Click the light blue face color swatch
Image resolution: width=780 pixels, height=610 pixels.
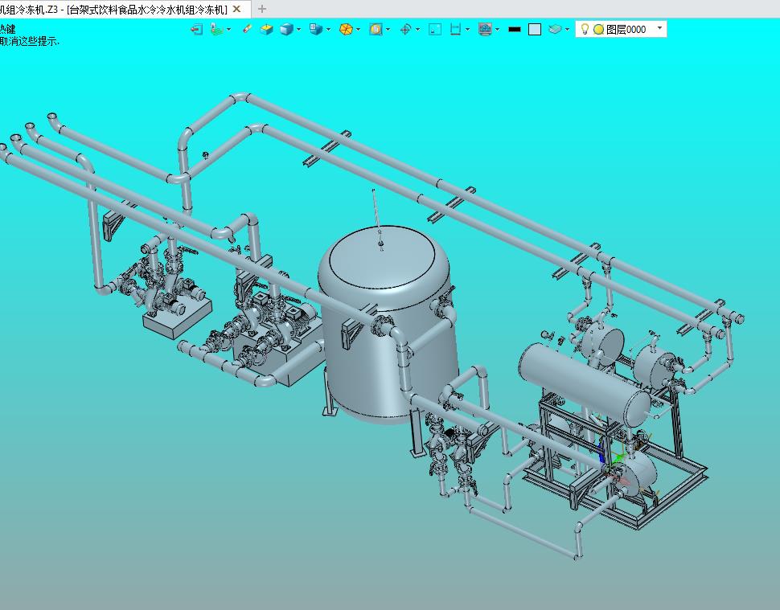pos(535,29)
